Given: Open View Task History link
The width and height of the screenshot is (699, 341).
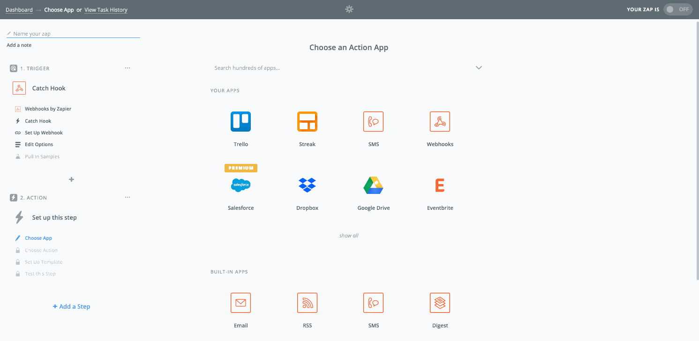Looking at the screenshot, I should 106,10.
